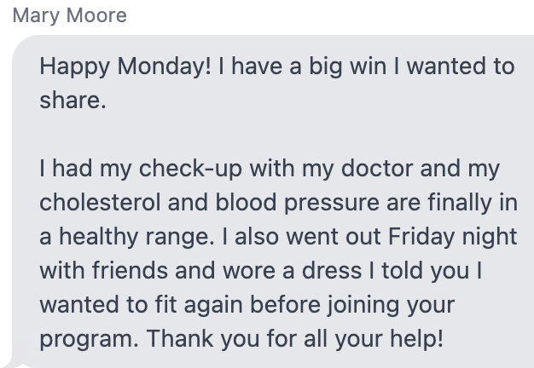
Task: Click the word 'finally' in the message
Action: click(460, 203)
